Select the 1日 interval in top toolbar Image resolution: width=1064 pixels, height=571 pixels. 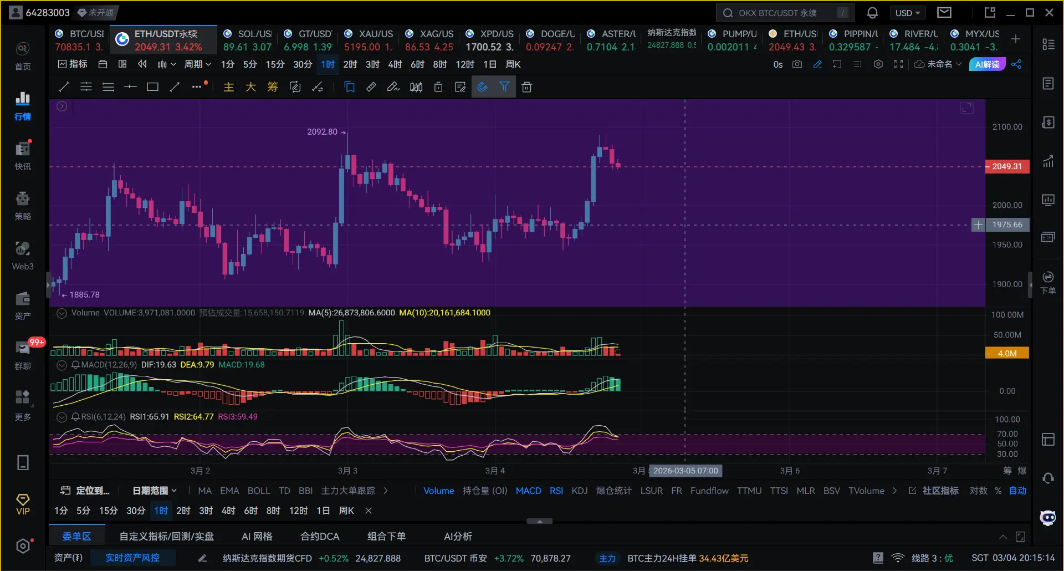coord(490,64)
